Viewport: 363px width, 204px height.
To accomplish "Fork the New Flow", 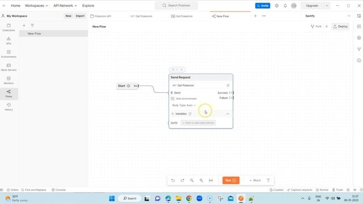I will tap(316, 27).
